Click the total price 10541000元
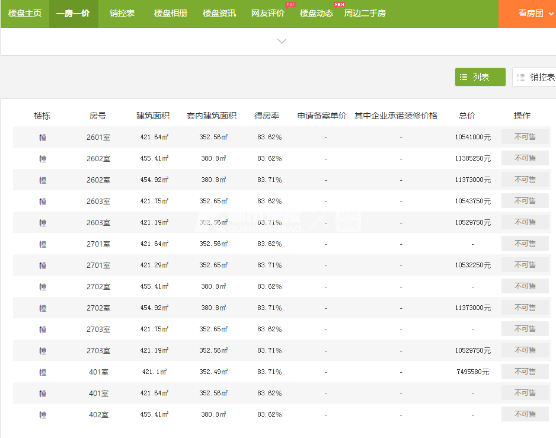The width and height of the screenshot is (556, 438). coord(473,138)
